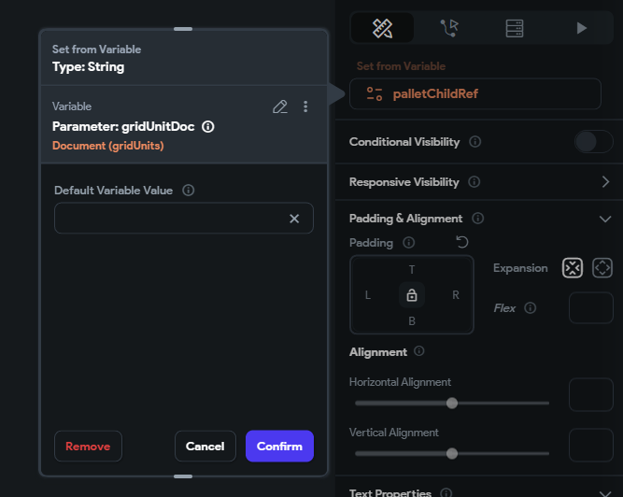Viewport: 623px width, 497px height.
Task: Toggle Conditional Visibility switch
Action: pos(593,142)
